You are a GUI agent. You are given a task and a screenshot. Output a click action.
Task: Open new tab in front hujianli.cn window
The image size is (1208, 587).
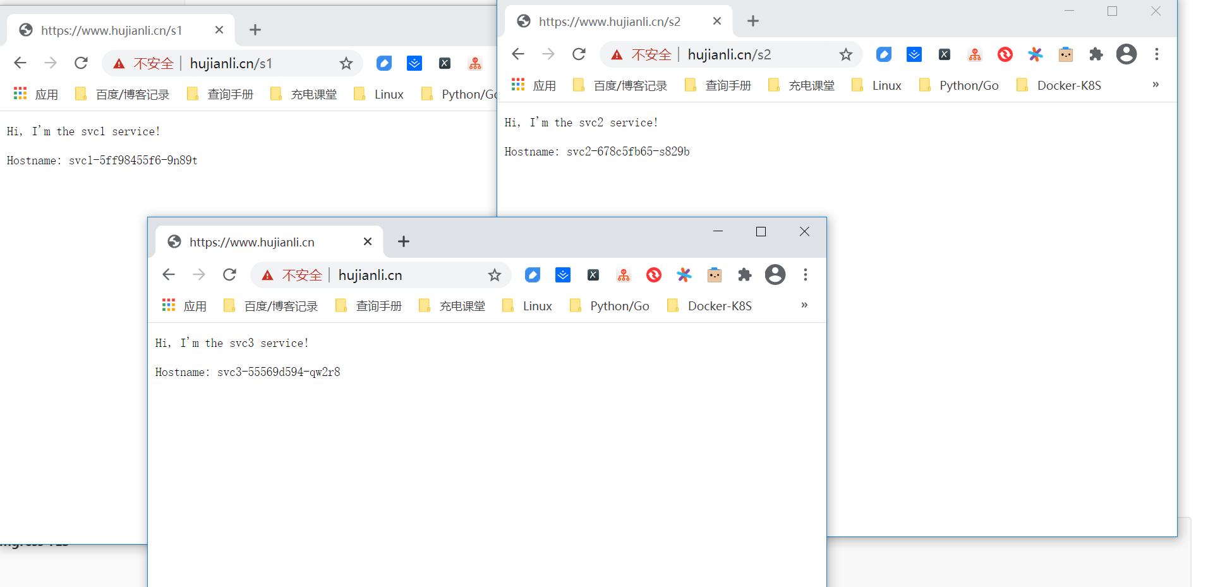[x=404, y=241]
